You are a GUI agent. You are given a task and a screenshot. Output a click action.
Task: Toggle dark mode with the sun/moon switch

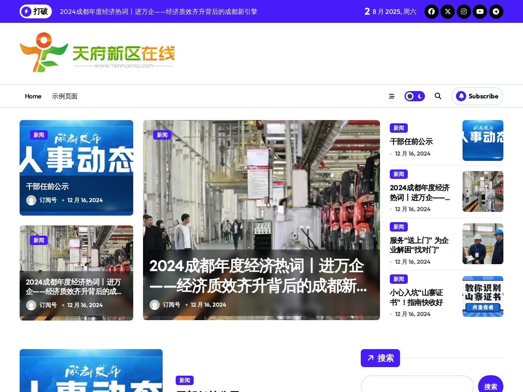point(415,96)
